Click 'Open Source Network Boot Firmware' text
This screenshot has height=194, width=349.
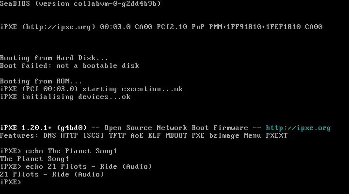176,128
